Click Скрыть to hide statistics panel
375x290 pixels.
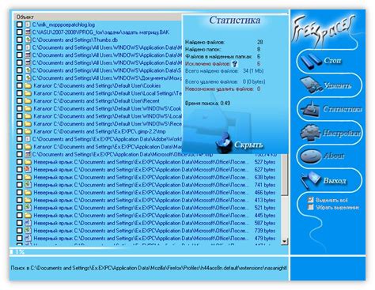(248, 145)
